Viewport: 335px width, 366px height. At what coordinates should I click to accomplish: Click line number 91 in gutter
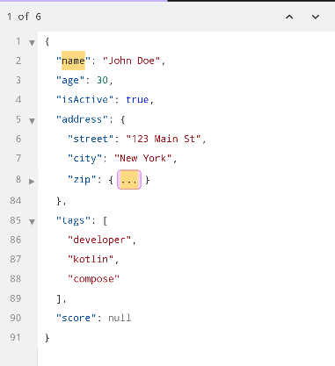click(16, 337)
